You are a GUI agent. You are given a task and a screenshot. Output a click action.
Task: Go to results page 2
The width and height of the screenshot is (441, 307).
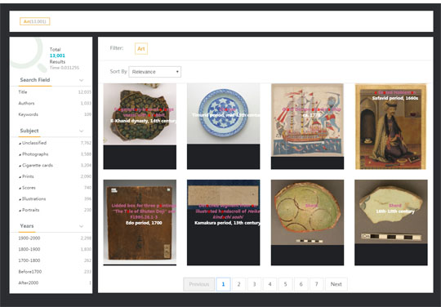238,284
